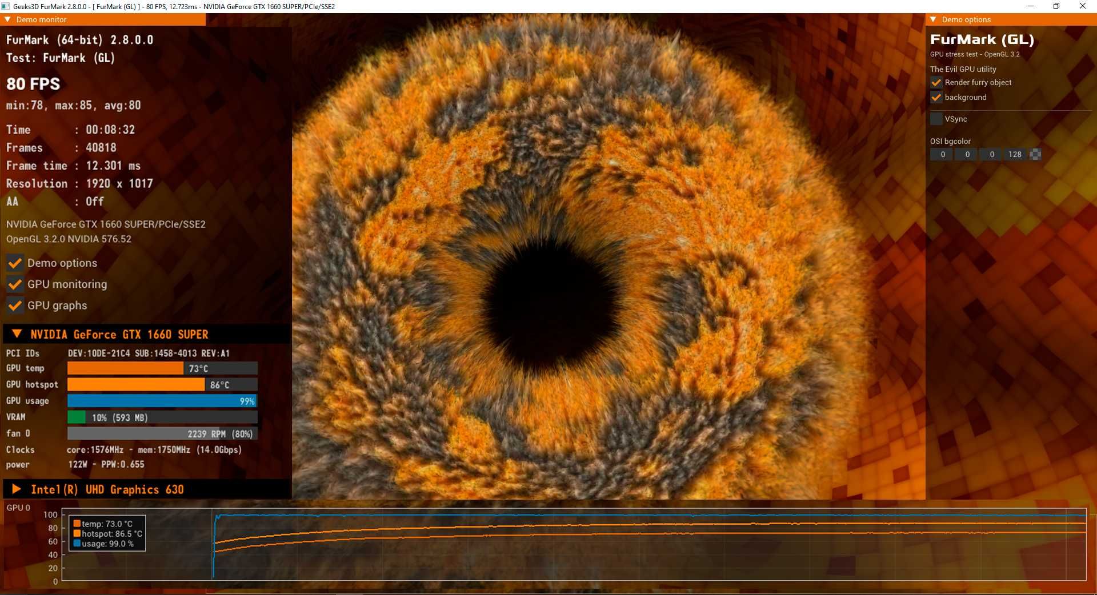Click the FurMark (GL) heading in Demo options
Image resolution: width=1097 pixels, height=595 pixels.
(x=982, y=39)
